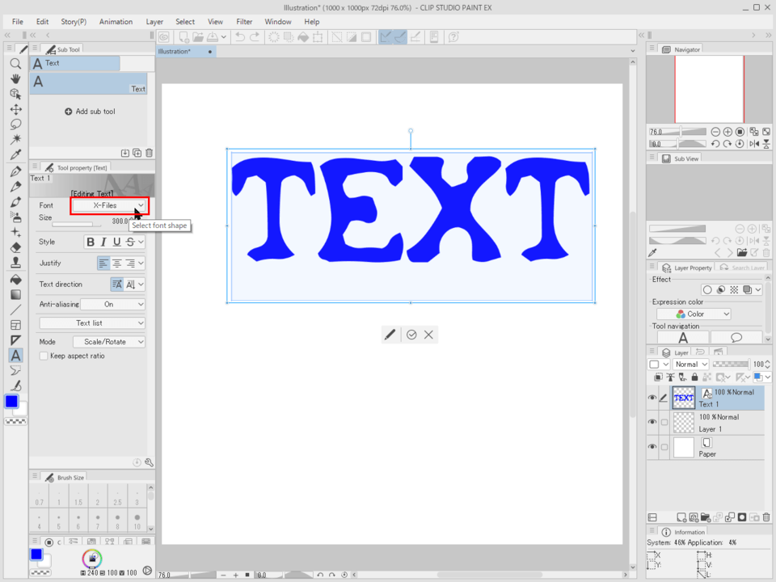Open the Animation menu
Screen dimensions: 776x582
tap(116, 22)
